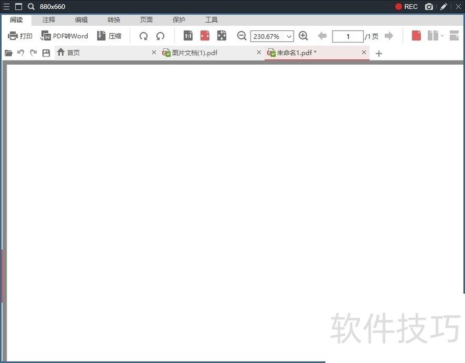Click the fit-page icon
The height and width of the screenshot is (363, 465).
coord(221,35)
